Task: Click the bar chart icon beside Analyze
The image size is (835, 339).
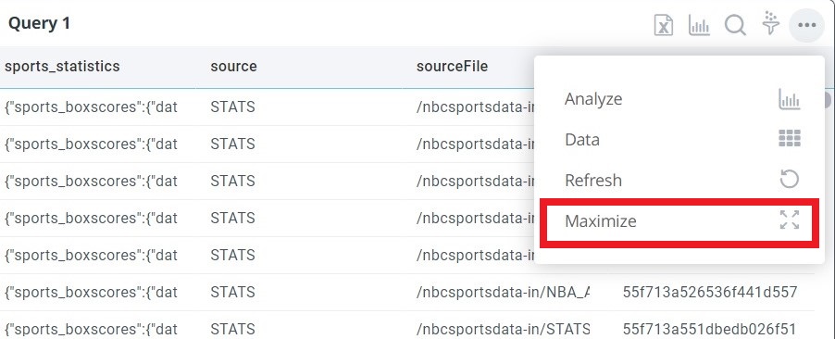Action: [x=790, y=99]
